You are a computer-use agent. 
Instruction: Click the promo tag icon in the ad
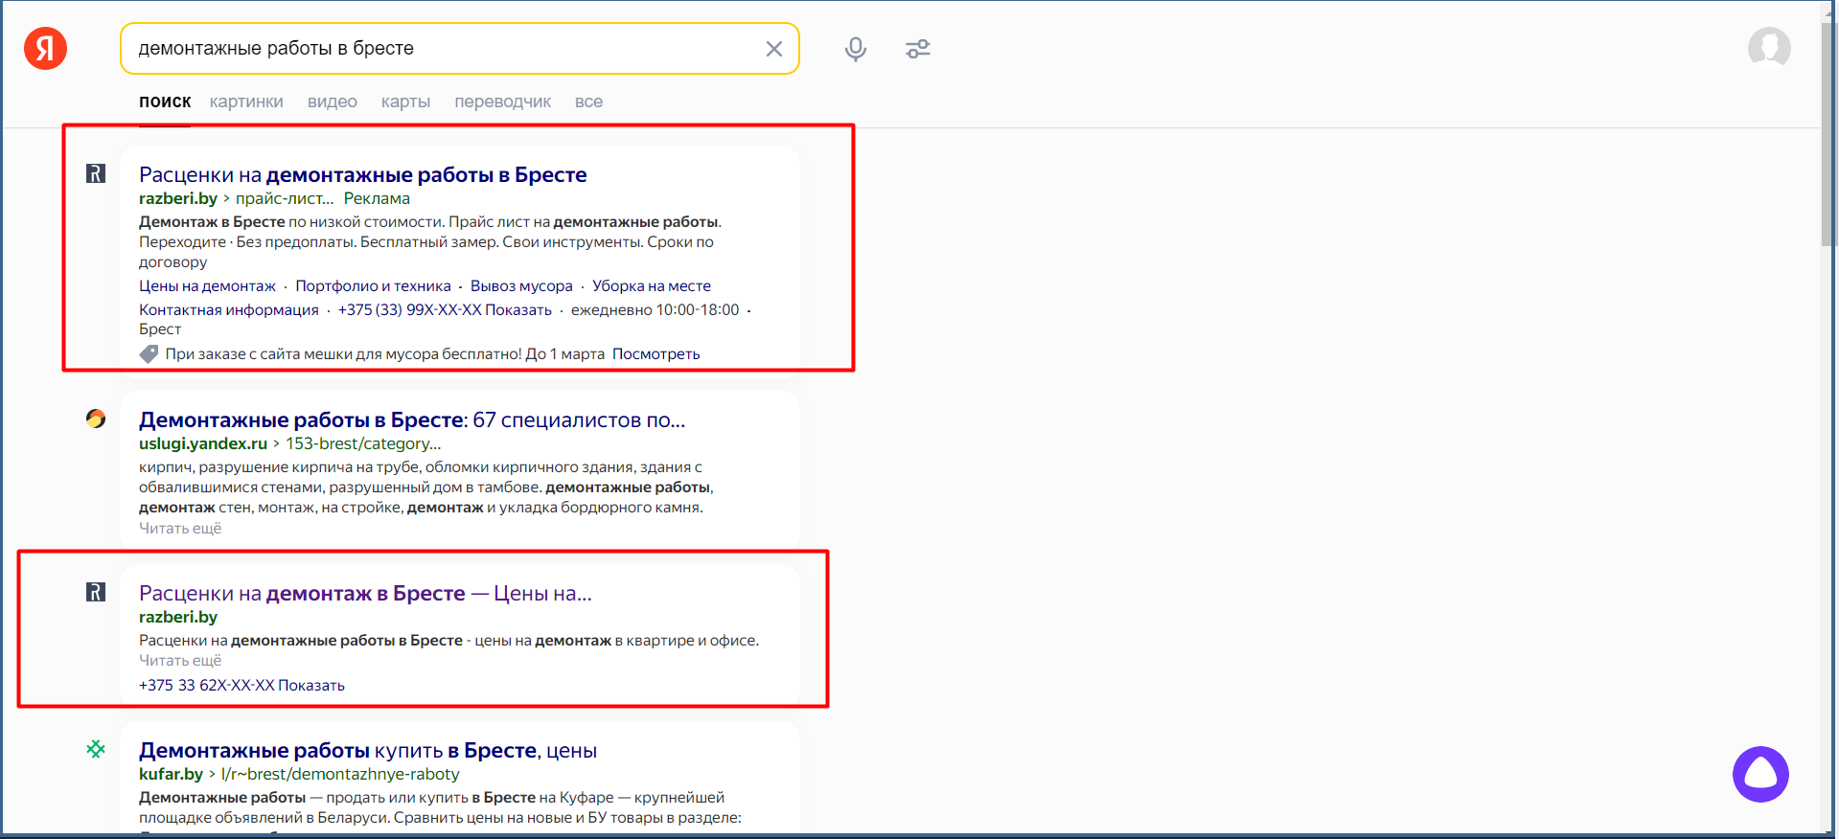pos(149,353)
